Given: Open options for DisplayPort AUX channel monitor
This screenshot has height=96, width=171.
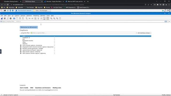Looking at the screenshot, I should click(21, 47).
